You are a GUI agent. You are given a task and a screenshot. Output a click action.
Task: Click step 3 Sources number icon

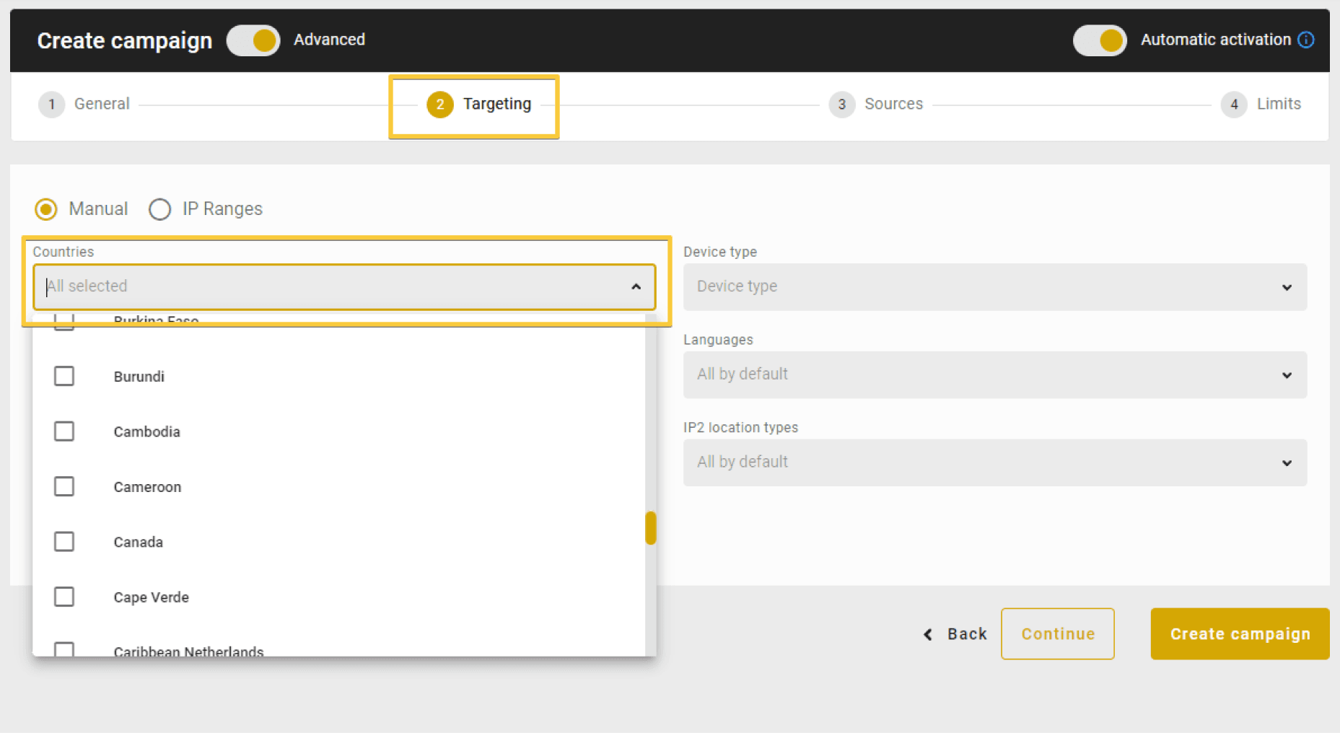(x=841, y=105)
